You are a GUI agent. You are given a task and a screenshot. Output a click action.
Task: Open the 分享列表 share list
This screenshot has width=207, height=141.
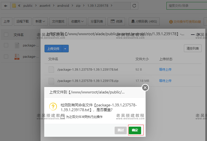97,21
